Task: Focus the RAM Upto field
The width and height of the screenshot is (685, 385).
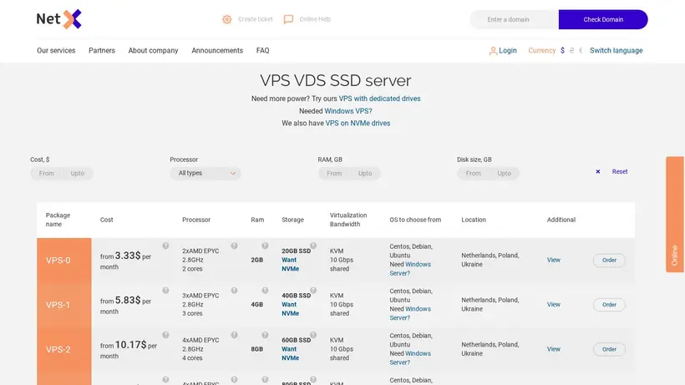Action: [365, 174]
